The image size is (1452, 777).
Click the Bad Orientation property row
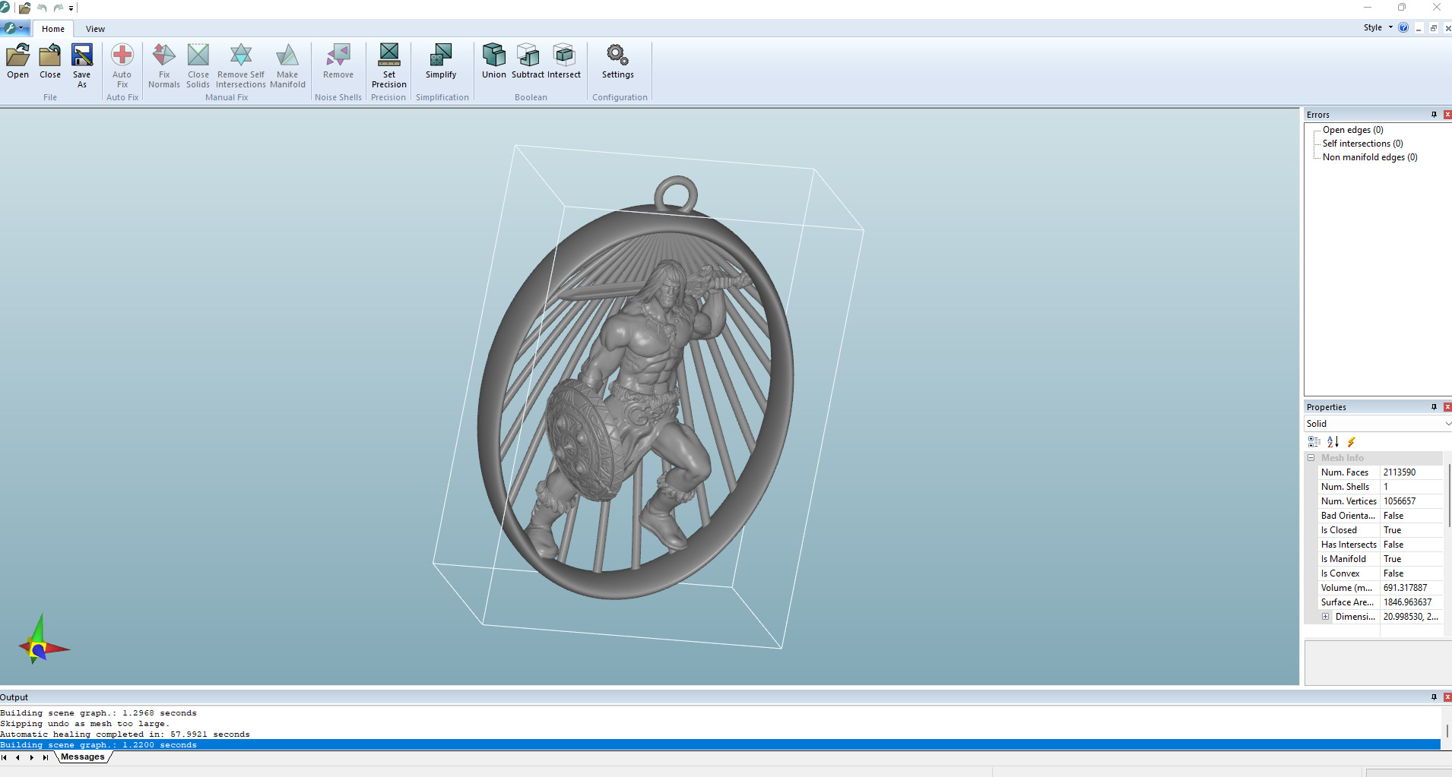point(1381,516)
